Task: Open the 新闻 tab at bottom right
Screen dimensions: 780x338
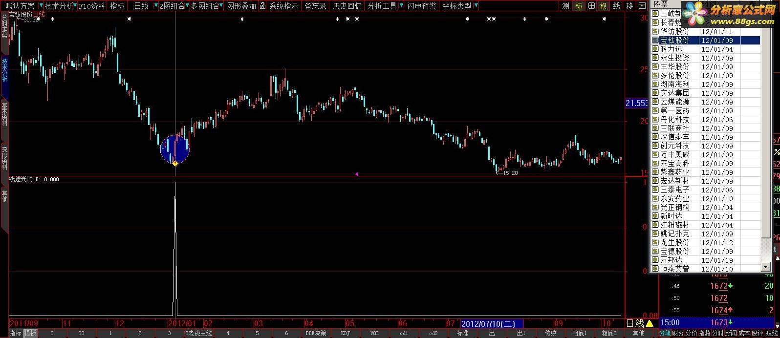Action: click(x=731, y=334)
